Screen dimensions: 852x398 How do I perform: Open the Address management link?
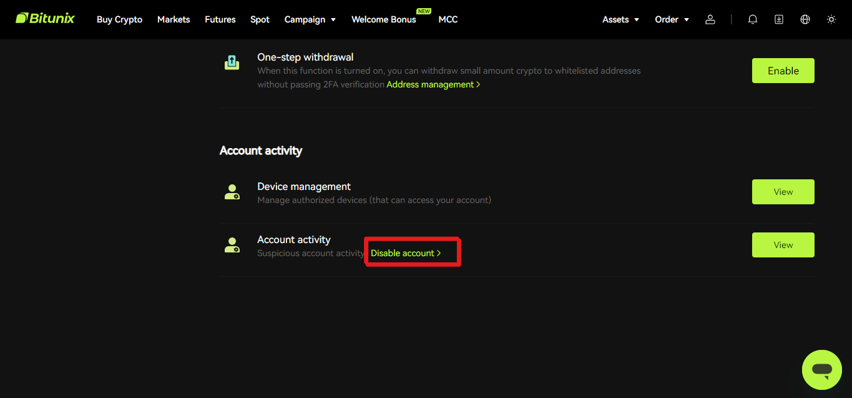(x=433, y=84)
